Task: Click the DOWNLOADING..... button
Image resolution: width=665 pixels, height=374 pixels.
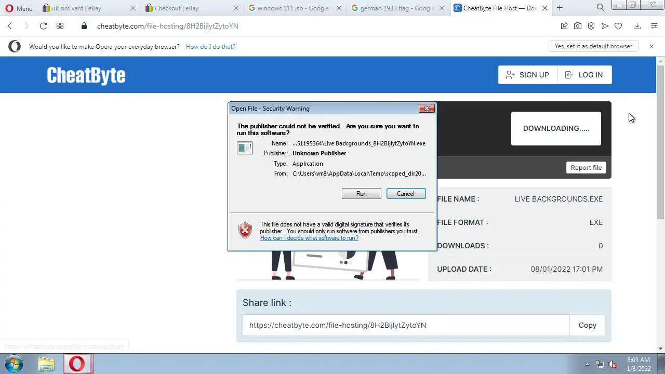Action: click(556, 128)
